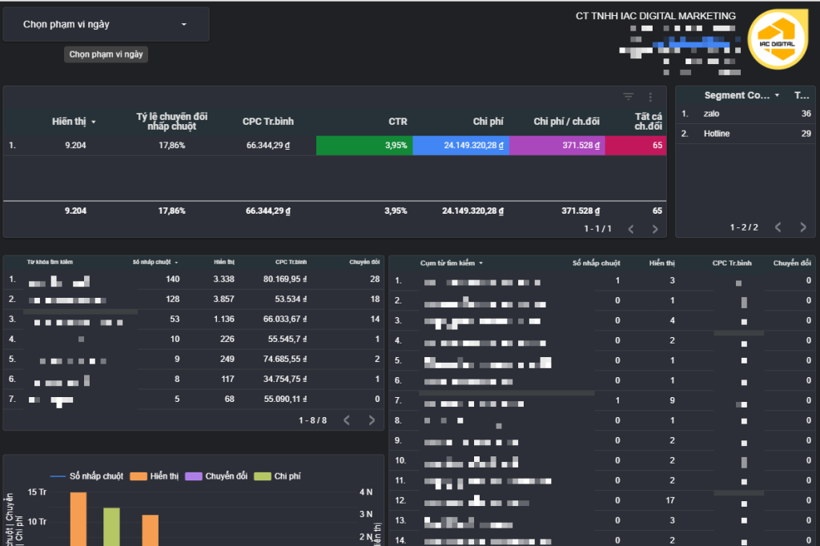Screen dimensions: 820x546
Task: Show previous page of the keyword table (1 - 8 / 8)
Action: [x=347, y=420]
